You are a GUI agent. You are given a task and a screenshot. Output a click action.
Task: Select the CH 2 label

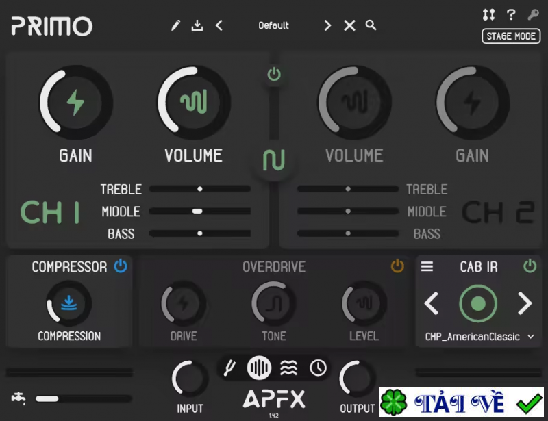[x=499, y=212]
